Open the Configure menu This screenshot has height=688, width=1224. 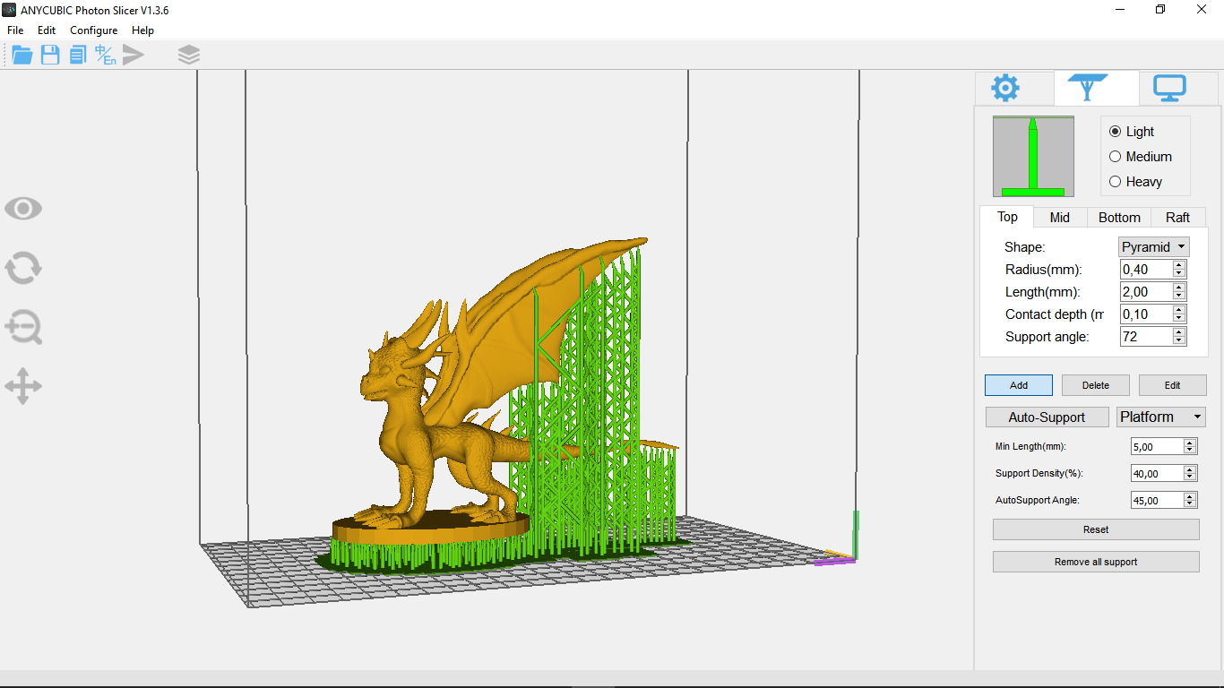[x=93, y=30]
